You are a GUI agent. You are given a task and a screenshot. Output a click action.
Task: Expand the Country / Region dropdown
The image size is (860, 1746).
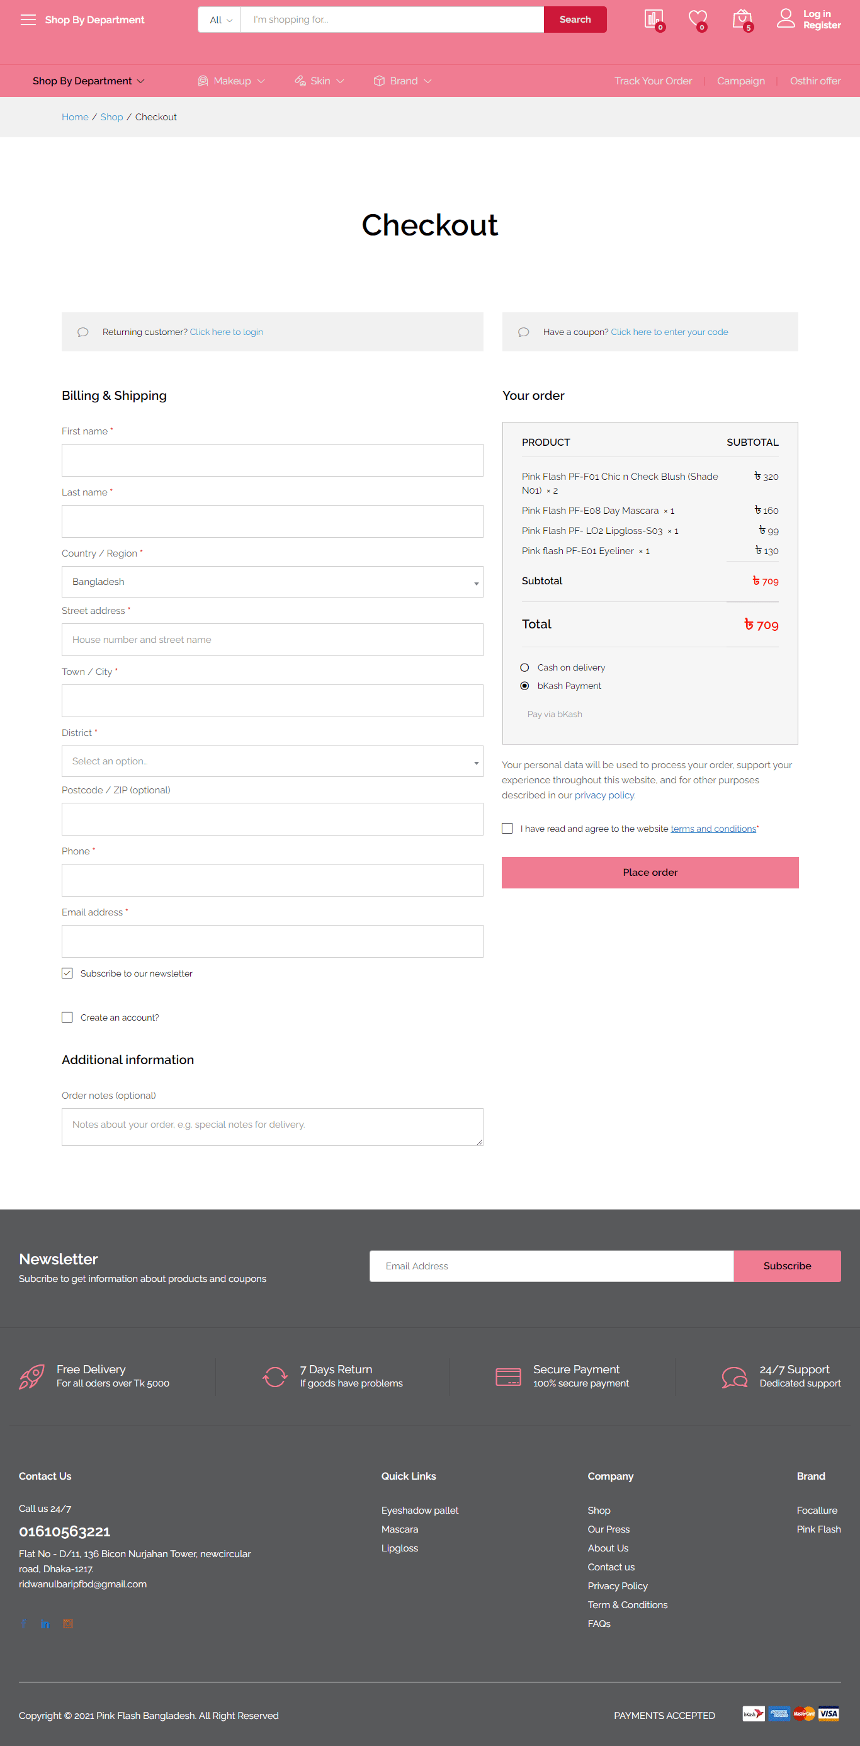point(273,582)
